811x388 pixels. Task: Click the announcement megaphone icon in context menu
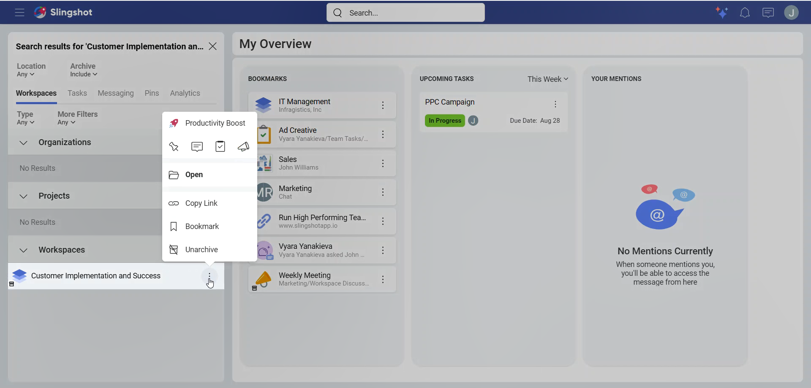pyautogui.click(x=243, y=146)
